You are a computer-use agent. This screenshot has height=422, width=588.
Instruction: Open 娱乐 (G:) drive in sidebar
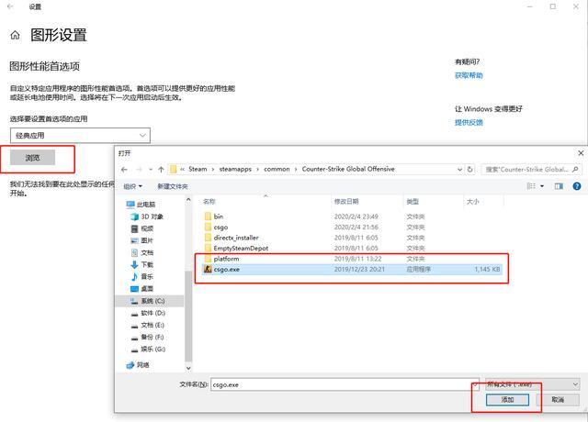[x=153, y=349]
